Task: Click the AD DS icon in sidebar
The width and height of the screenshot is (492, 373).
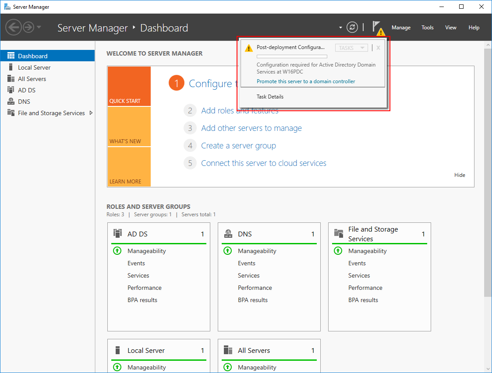Action: tap(11, 90)
